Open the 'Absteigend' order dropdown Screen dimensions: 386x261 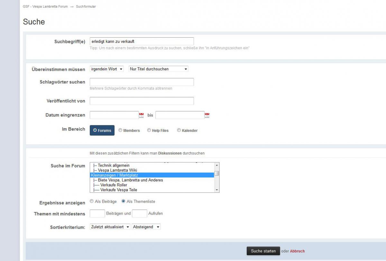click(146, 227)
